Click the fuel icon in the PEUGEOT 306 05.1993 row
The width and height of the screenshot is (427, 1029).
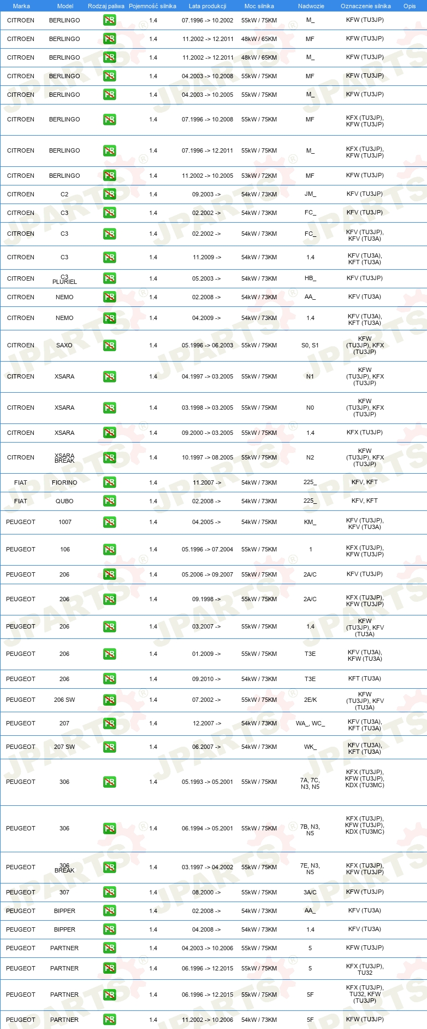(x=109, y=782)
